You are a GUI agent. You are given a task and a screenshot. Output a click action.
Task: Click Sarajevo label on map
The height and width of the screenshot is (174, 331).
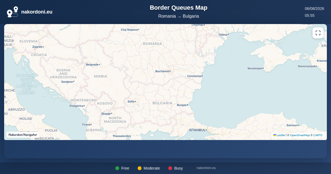(67, 82)
